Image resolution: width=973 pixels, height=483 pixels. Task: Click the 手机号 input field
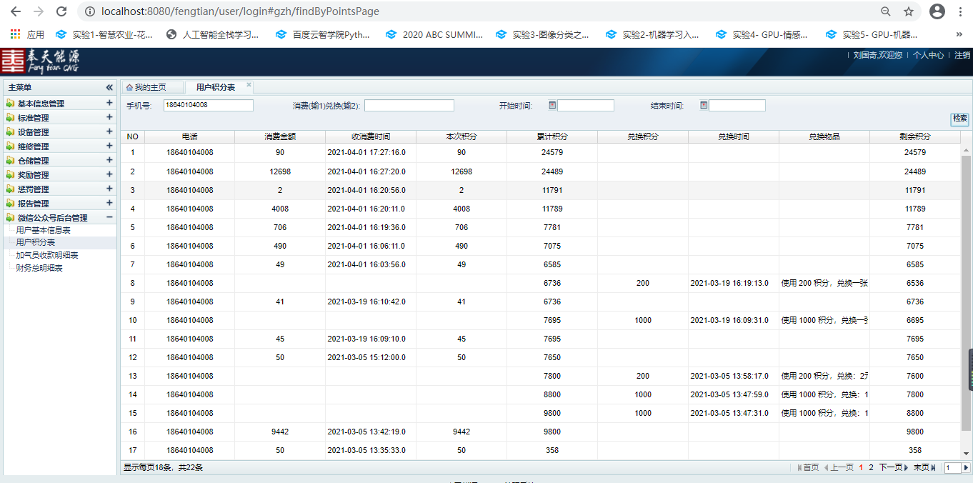click(208, 105)
